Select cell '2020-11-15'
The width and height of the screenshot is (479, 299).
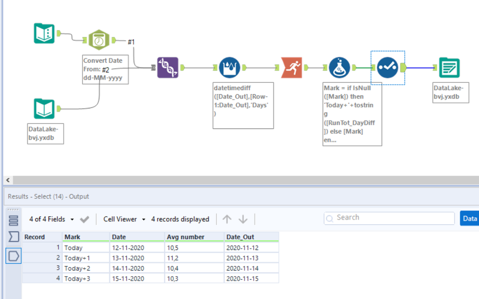point(251,278)
